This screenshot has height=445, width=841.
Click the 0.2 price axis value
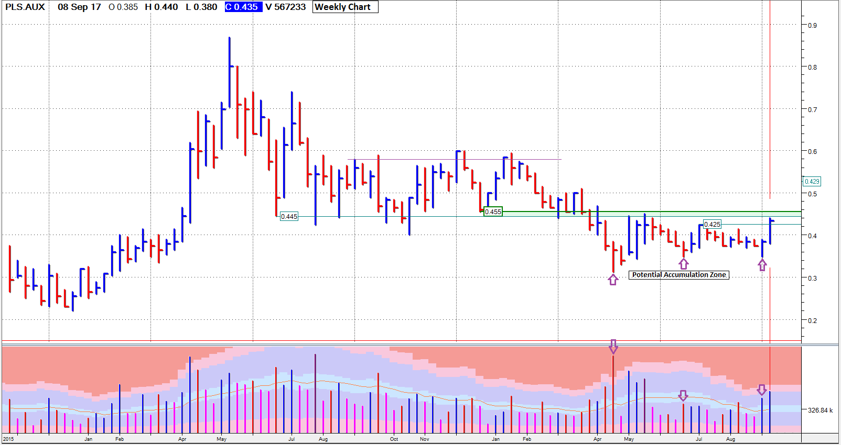pos(812,320)
